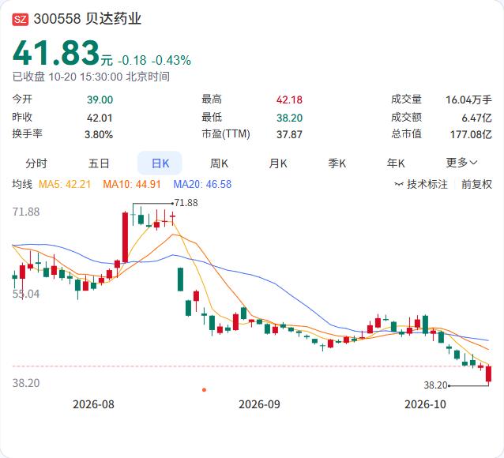Click the percentage change -0.43%
The height and width of the screenshot is (458, 504).
click(171, 60)
